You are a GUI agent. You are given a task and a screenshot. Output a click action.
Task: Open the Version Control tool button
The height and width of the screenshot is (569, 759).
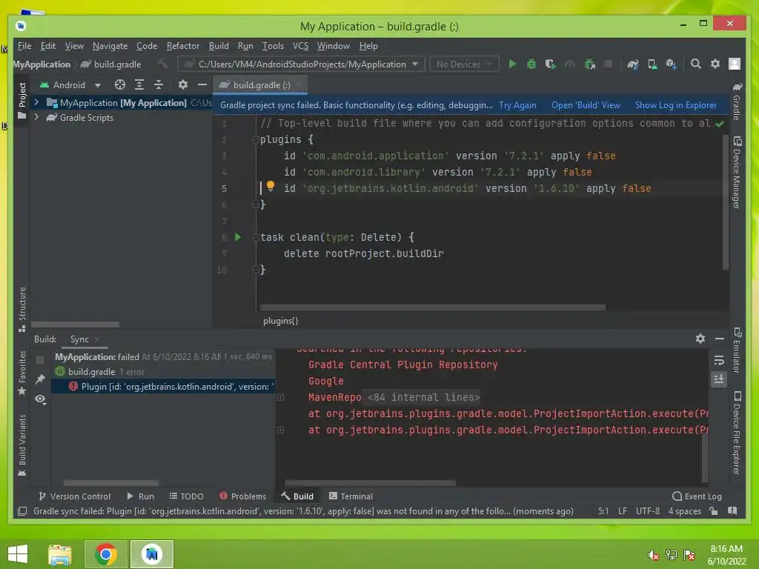point(75,496)
